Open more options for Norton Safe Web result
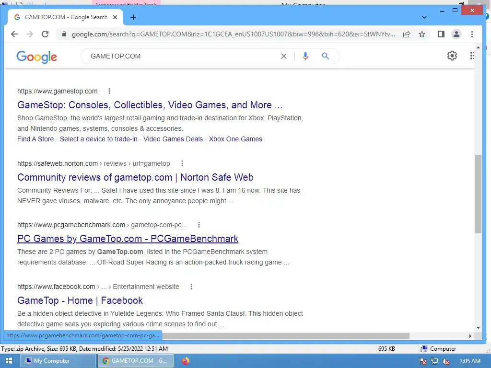This screenshot has height=368, width=491. coord(182,163)
